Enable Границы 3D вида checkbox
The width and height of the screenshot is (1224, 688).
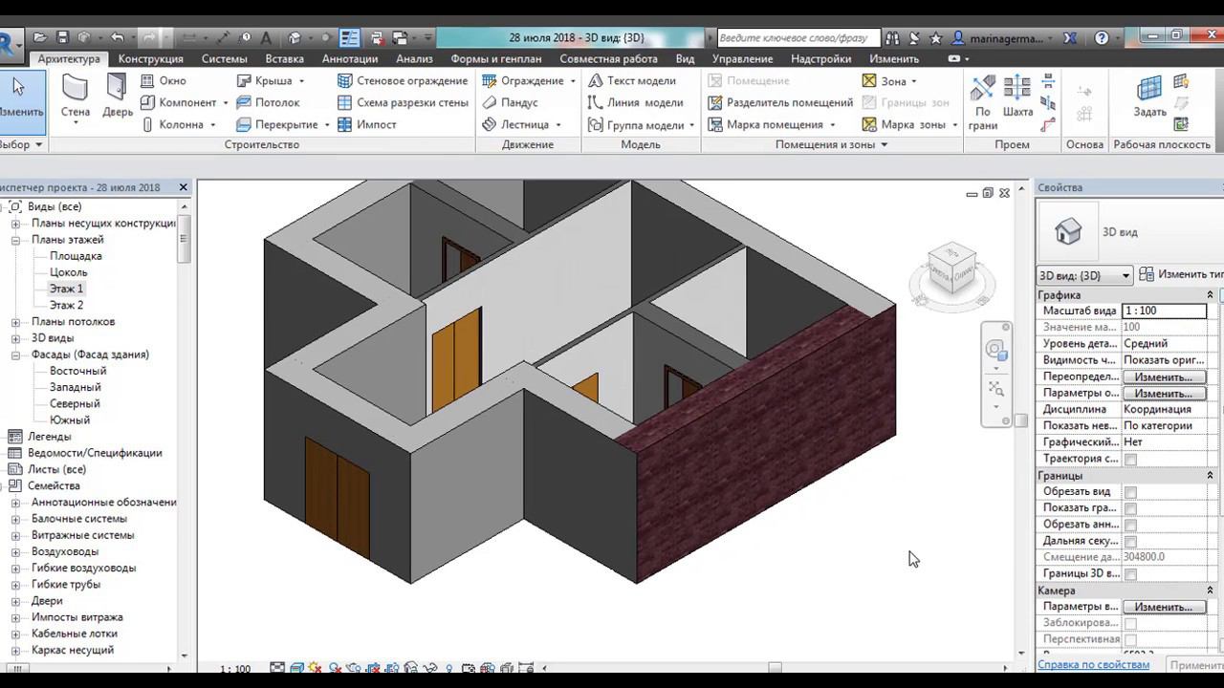tap(1130, 574)
